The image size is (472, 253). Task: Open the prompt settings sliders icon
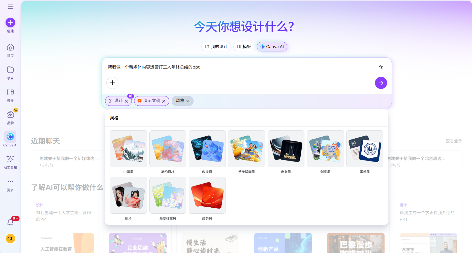point(381,67)
